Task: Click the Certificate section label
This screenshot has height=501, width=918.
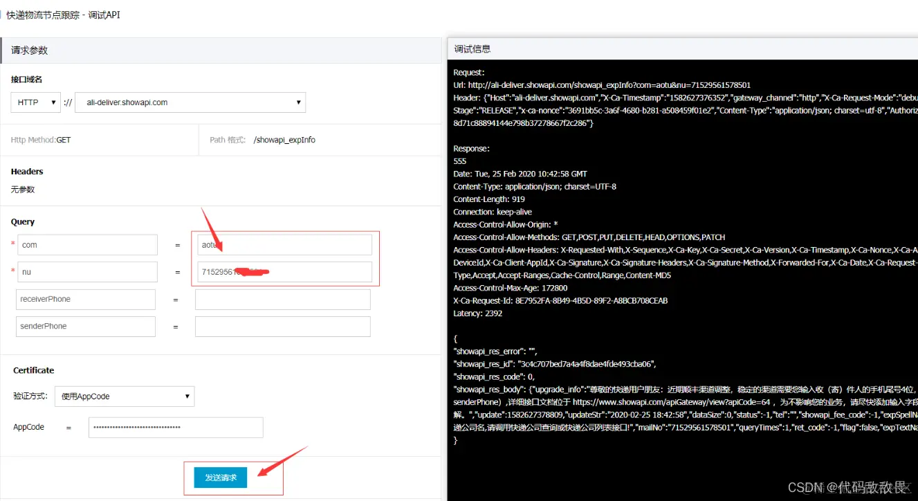Action: (x=34, y=370)
